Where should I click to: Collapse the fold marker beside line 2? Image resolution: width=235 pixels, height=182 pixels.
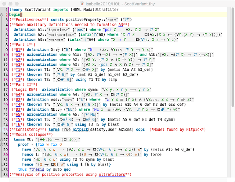(7, 15)
